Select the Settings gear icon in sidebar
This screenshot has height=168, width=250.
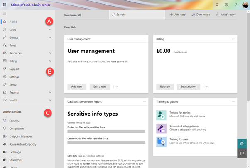(5, 77)
